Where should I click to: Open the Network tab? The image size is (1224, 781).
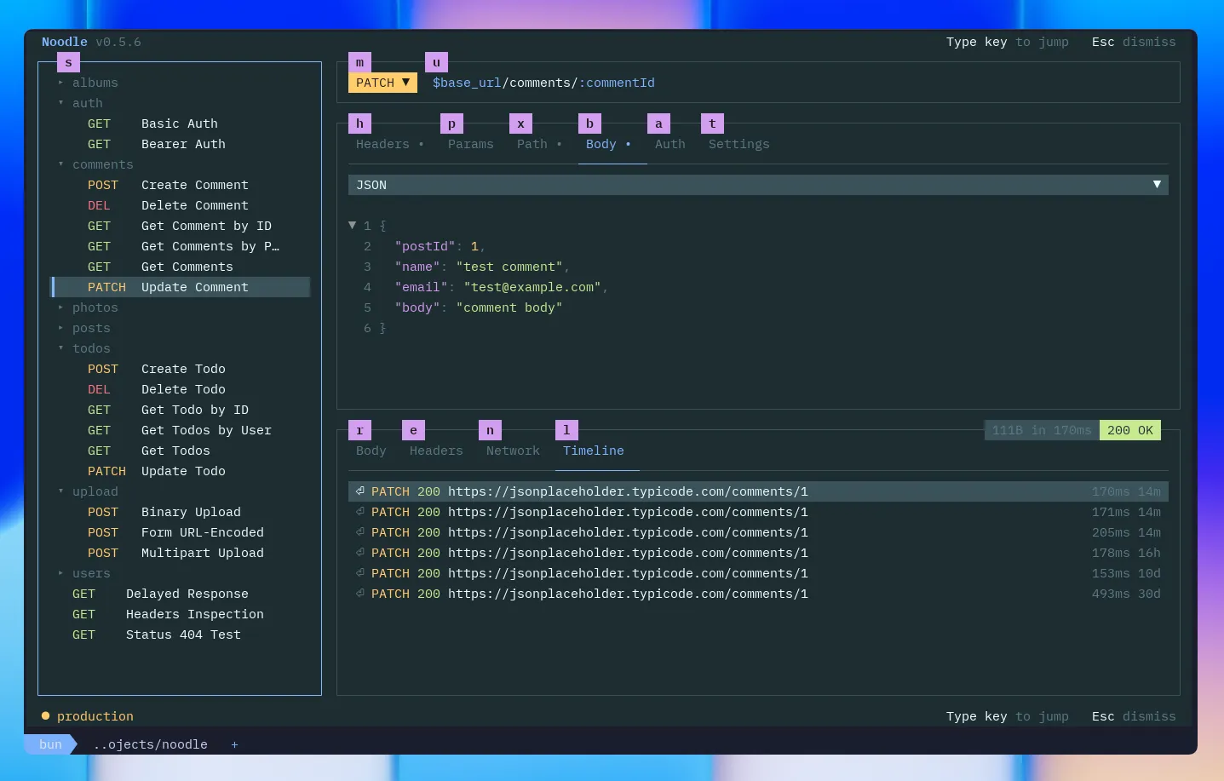pos(513,451)
